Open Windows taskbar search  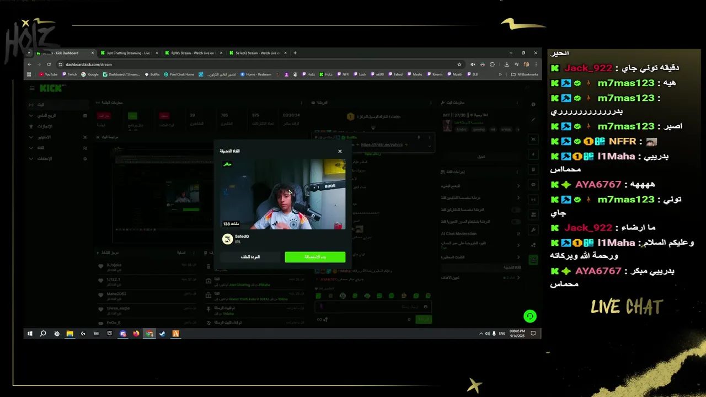[x=43, y=334]
